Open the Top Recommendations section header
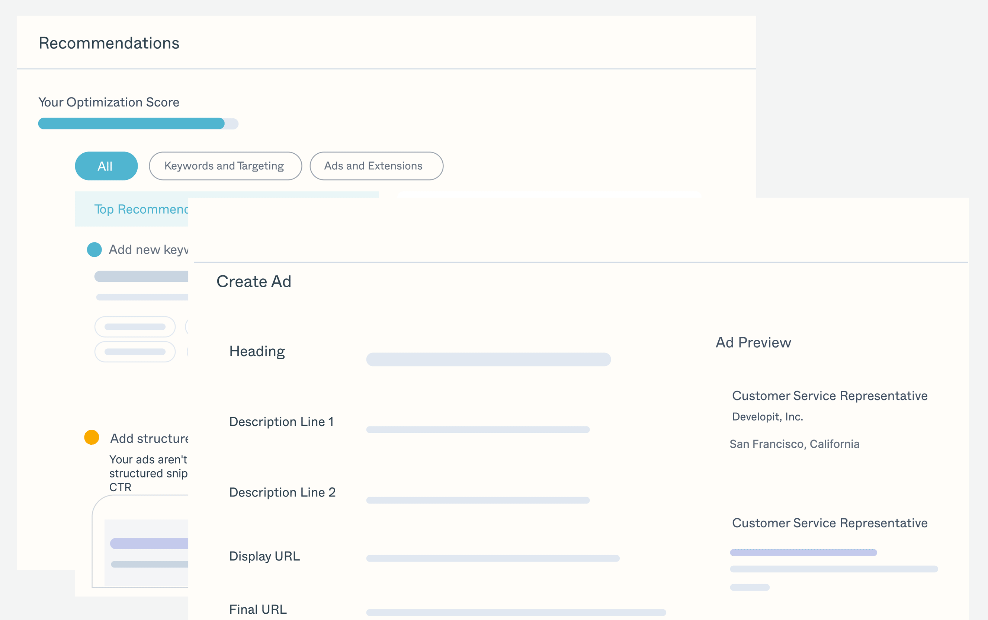 click(141, 209)
